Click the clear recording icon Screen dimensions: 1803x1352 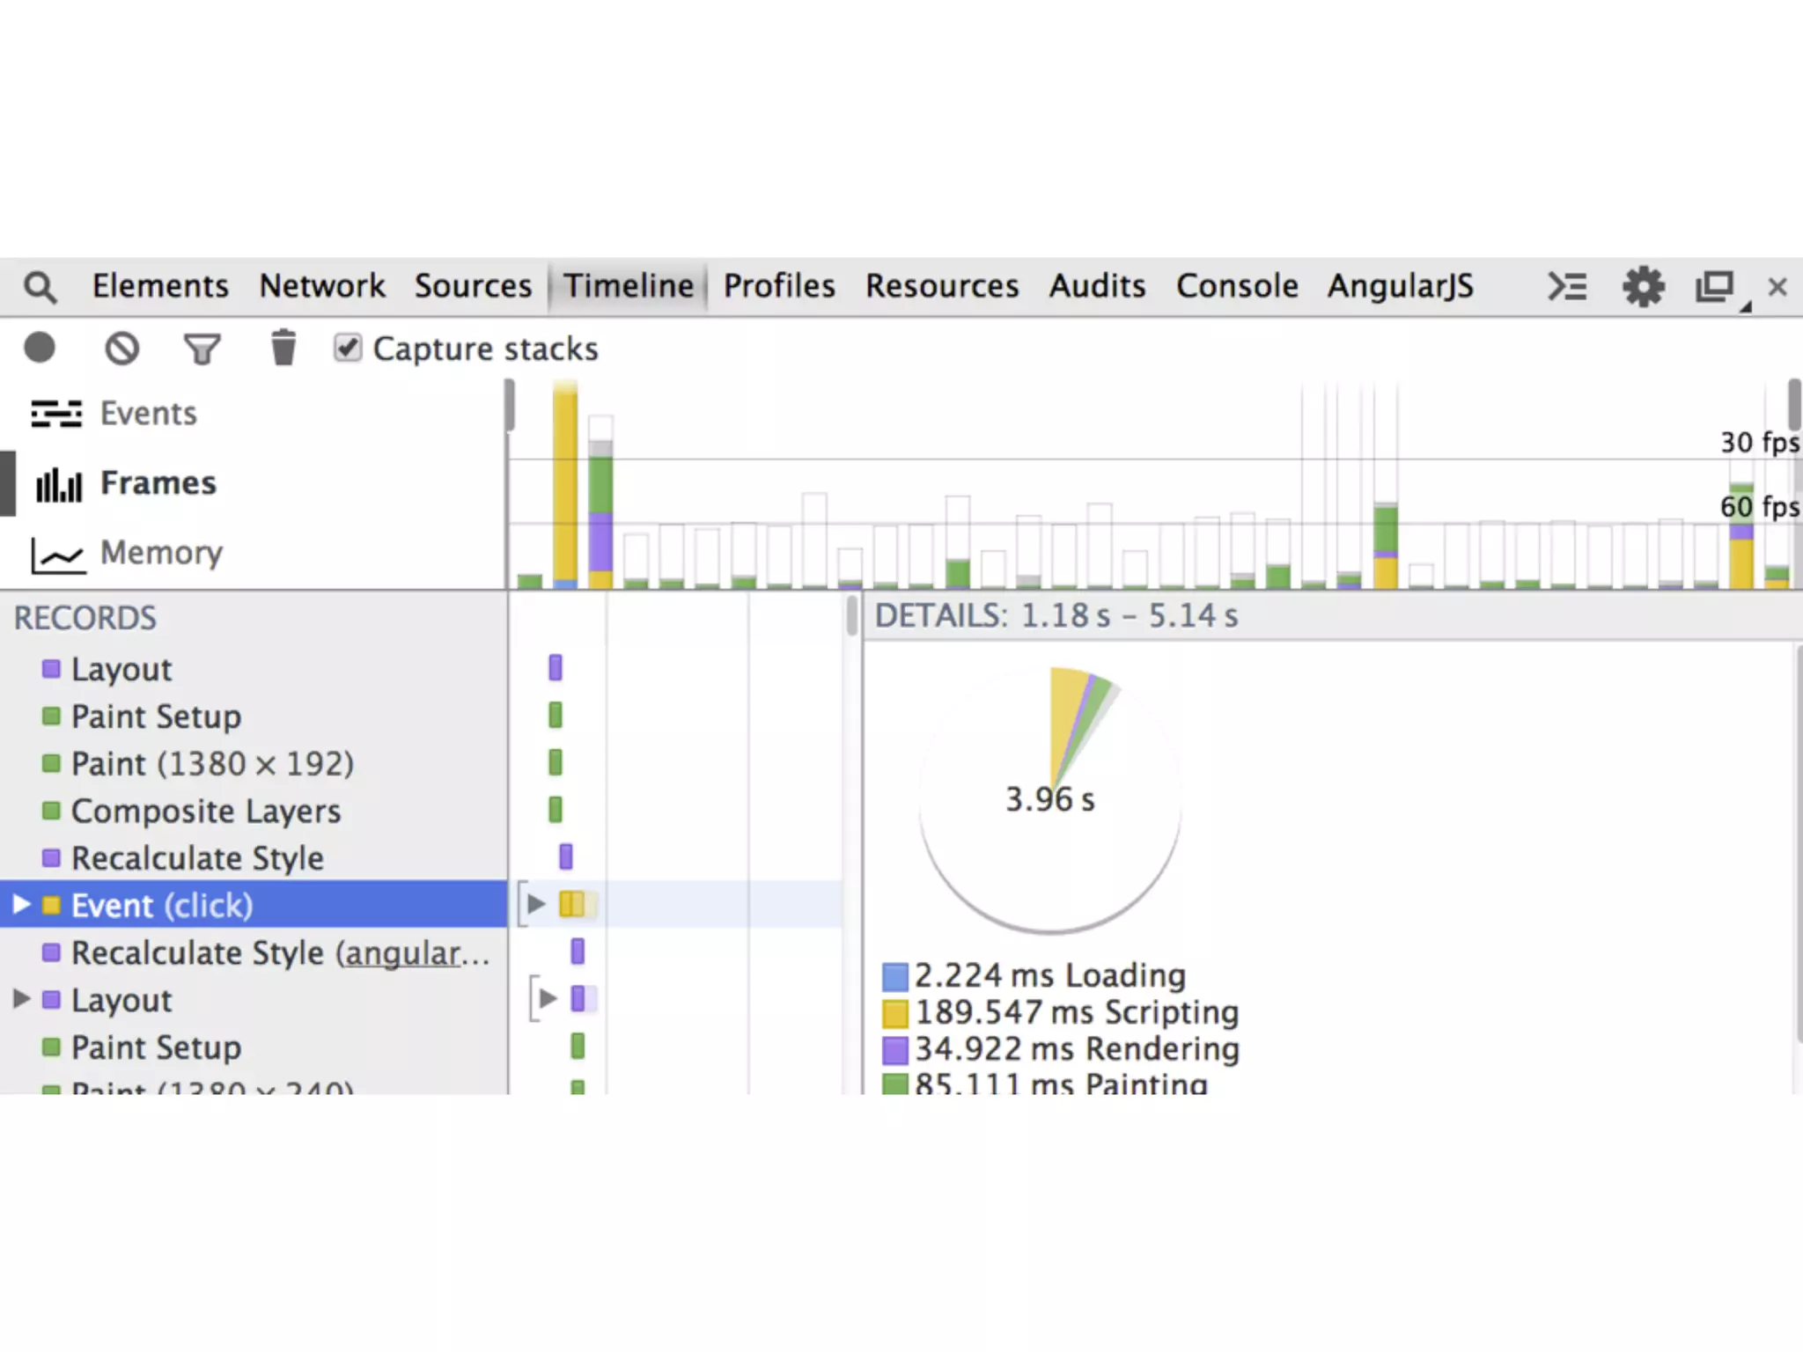click(x=121, y=349)
